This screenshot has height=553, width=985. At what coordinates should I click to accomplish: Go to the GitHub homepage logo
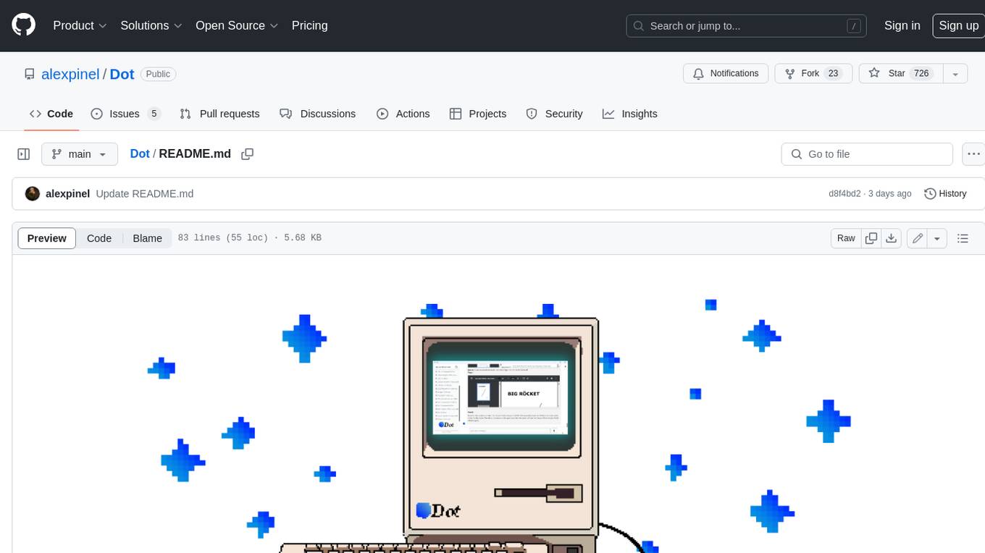[x=23, y=25]
